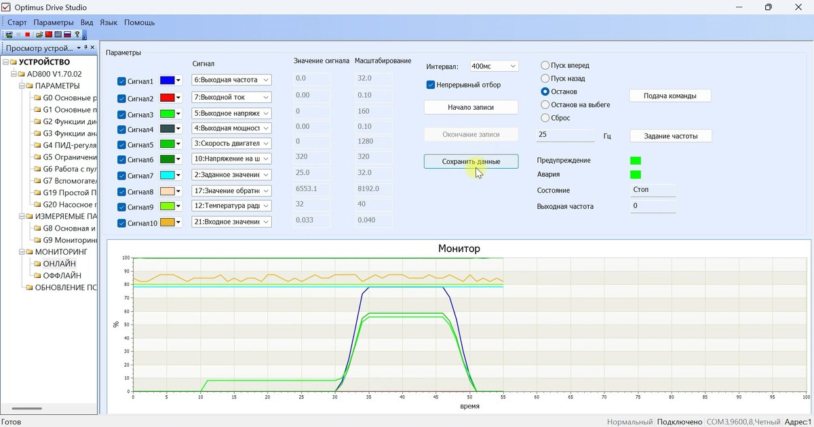The height and width of the screenshot is (427, 814).
Task: Toggle the Непрерывный отбор checkbox
Action: (x=430, y=85)
